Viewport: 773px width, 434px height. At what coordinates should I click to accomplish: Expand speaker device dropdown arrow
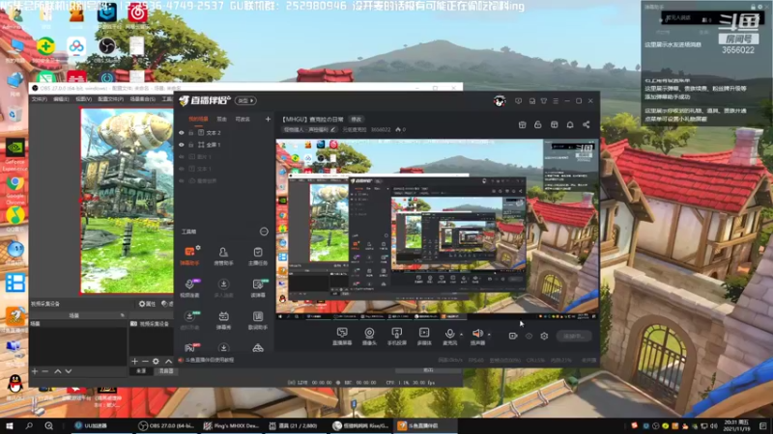point(489,335)
